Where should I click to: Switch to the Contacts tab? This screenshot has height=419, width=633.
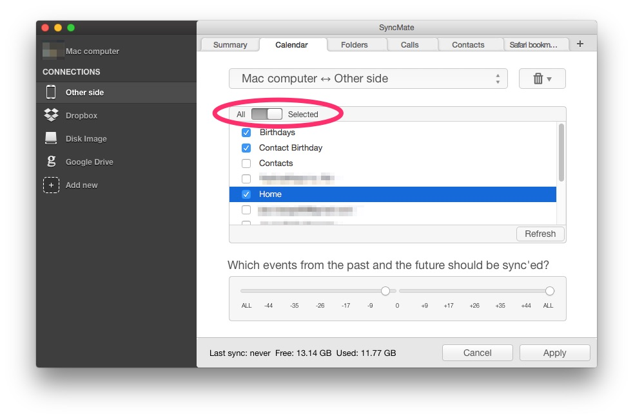468,45
